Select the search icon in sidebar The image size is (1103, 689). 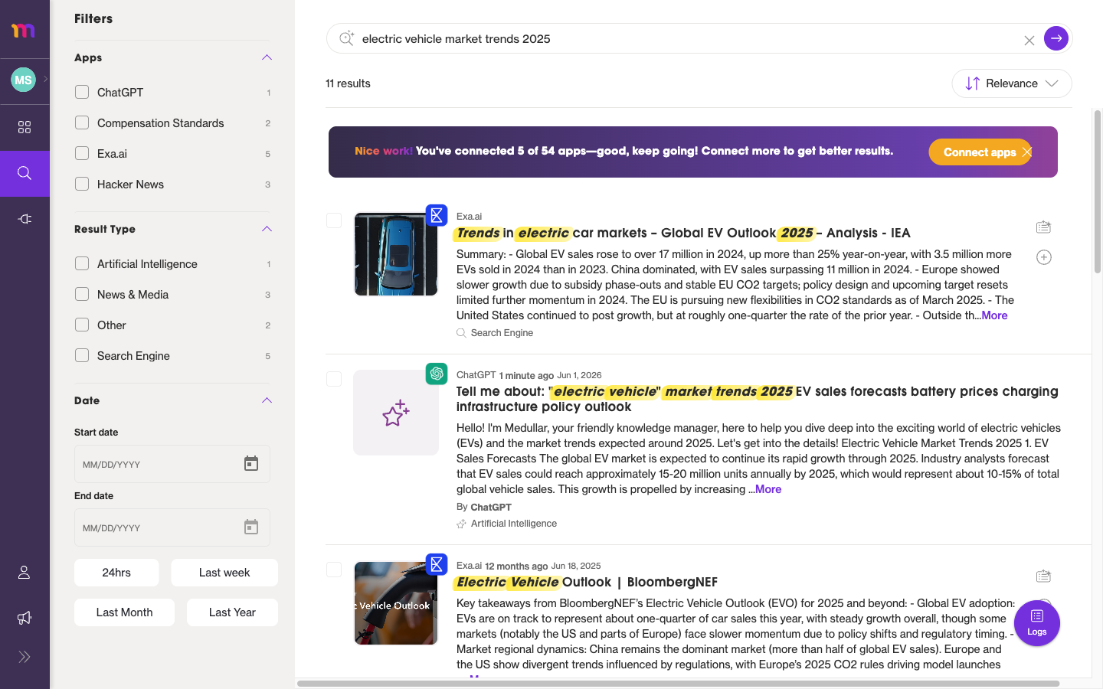coord(25,174)
